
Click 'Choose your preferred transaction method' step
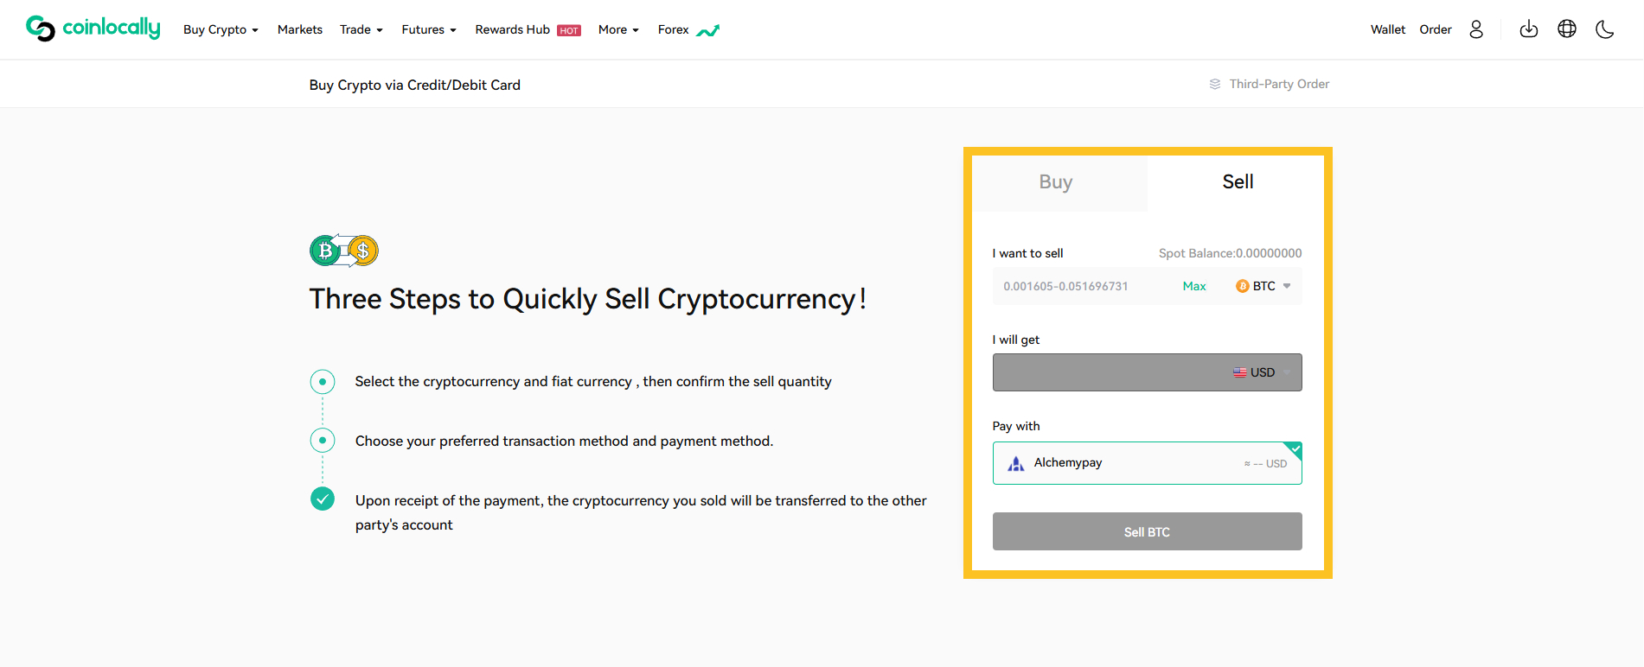coord(564,441)
